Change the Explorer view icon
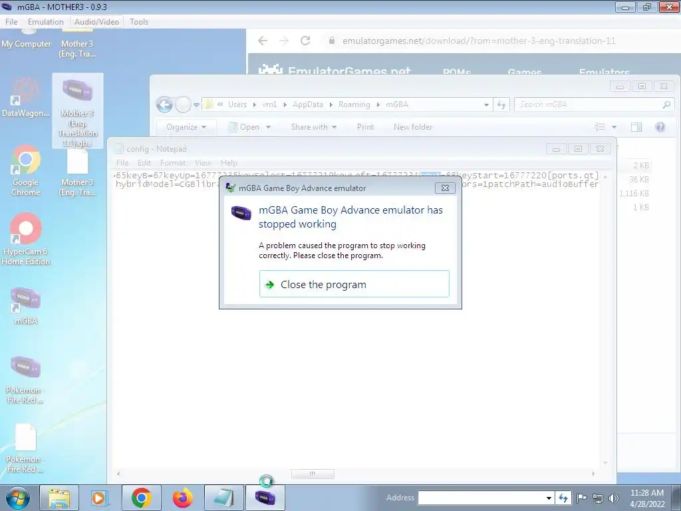Screen dimensions: 681x511 click(600, 127)
